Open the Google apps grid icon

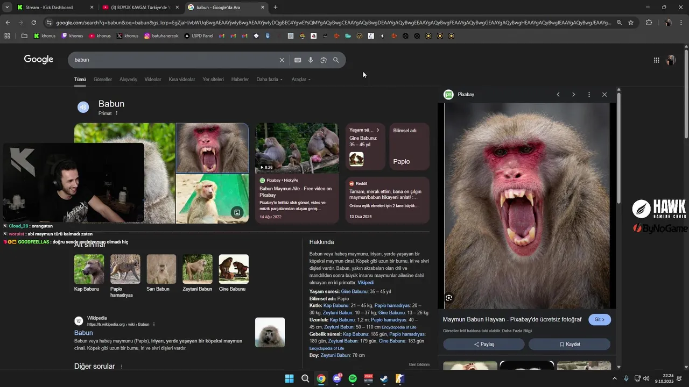(x=656, y=60)
